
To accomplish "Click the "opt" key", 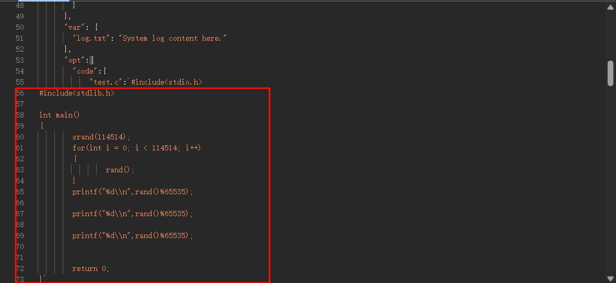I will coord(75,60).
